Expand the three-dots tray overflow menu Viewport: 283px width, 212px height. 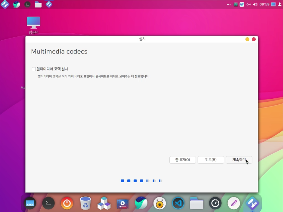point(229,5)
